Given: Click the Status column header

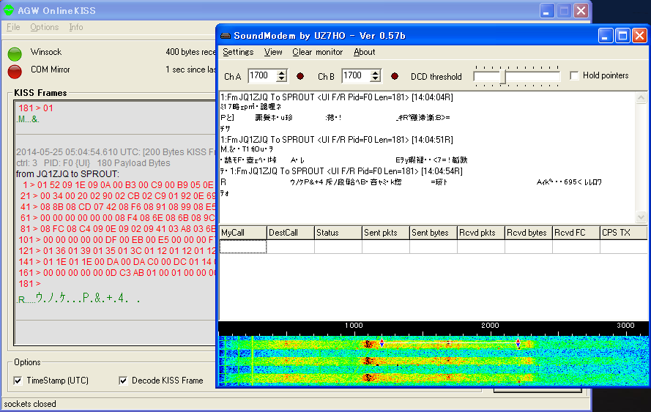Looking at the screenshot, I should (338, 233).
